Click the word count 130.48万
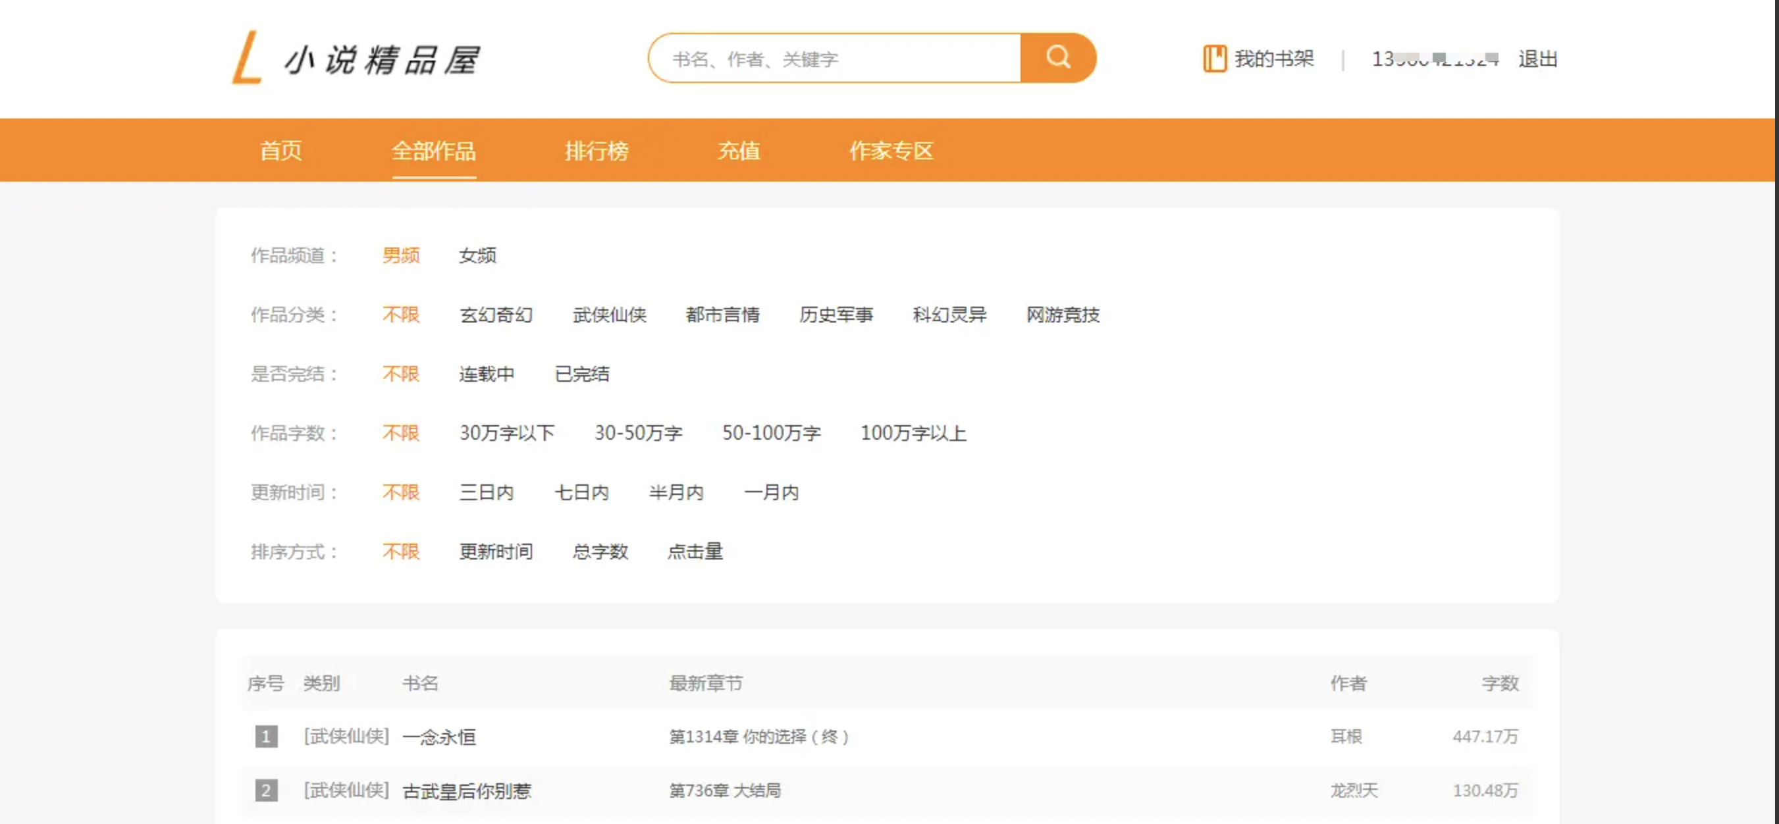The width and height of the screenshot is (1779, 824). pyautogui.click(x=1485, y=791)
